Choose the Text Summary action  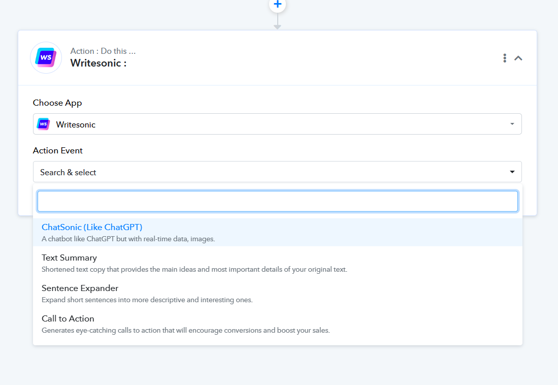[x=278, y=263]
